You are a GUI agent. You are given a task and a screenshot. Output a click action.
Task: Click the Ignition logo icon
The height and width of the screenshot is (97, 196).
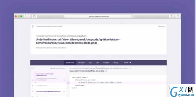click(33, 26)
